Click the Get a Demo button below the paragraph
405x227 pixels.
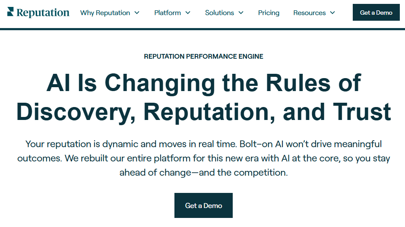coord(203,205)
